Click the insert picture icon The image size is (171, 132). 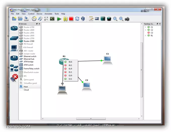(97, 19)
